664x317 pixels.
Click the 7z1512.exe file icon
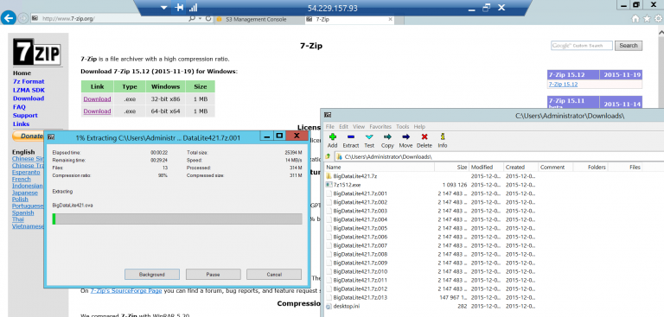(x=329, y=185)
